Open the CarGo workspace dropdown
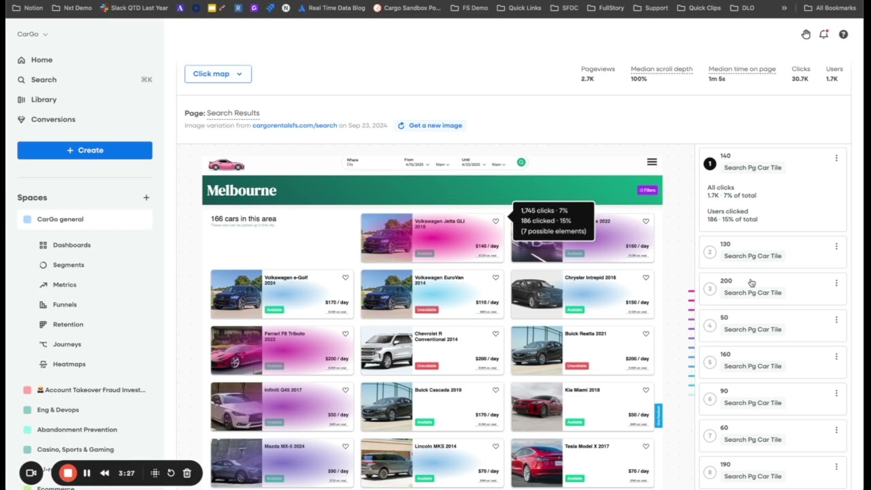Image resolution: width=871 pixels, height=490 pixels. click(33, 34)
